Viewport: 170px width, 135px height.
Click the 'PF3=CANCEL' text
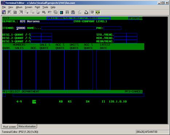pos(134,92)
